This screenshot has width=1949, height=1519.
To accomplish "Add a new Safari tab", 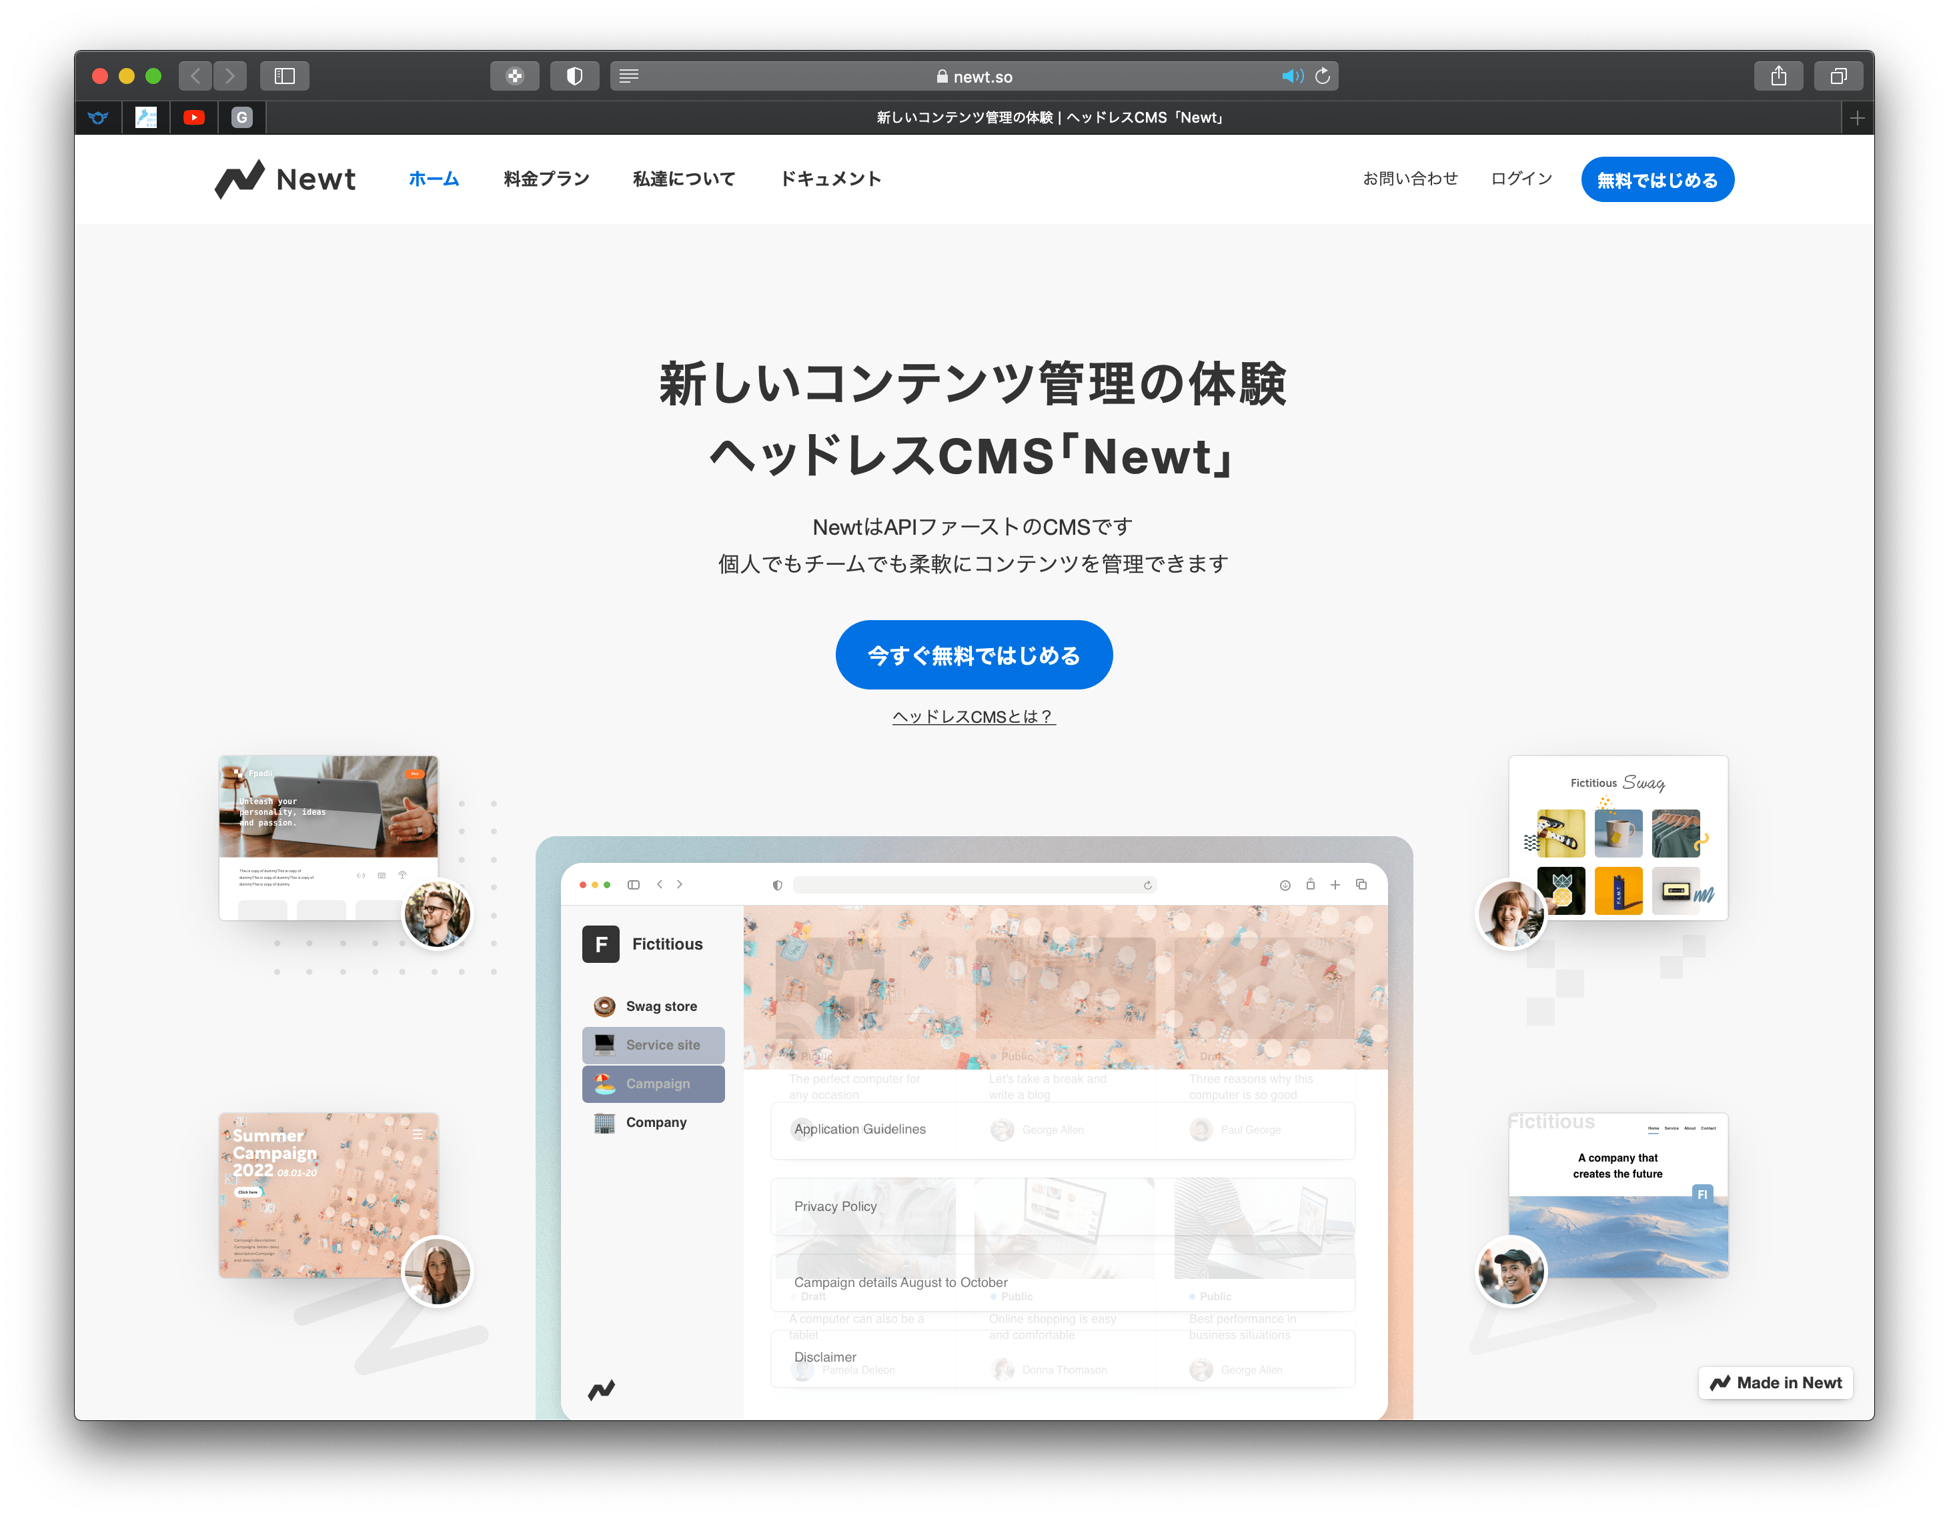I will (x=1857, y=118).
